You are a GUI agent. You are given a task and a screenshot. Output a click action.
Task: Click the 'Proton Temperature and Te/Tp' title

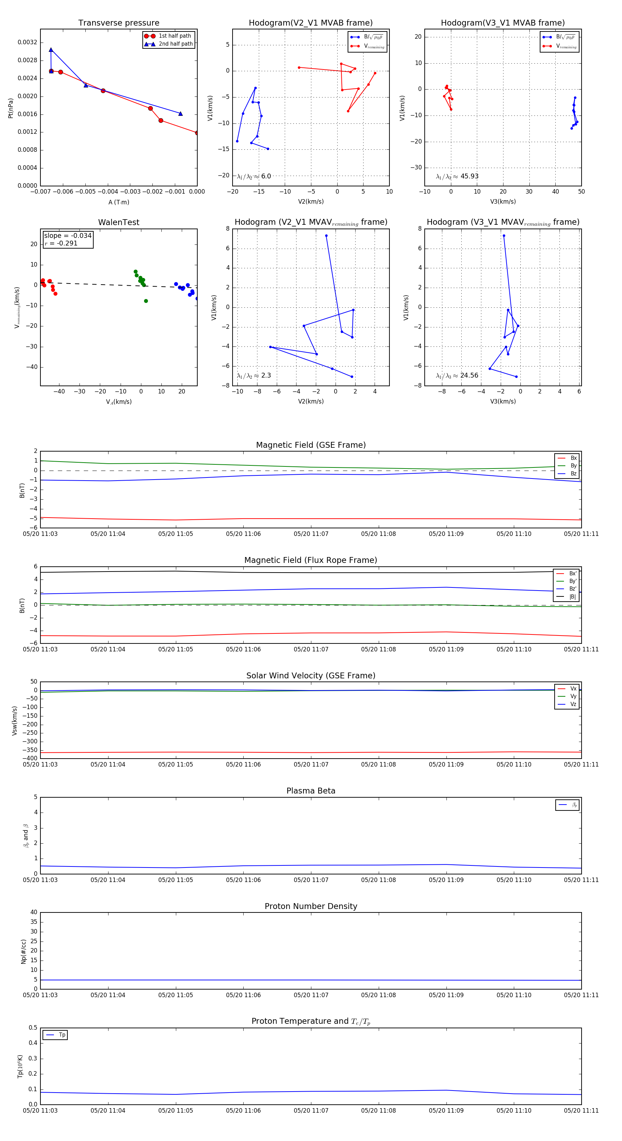pos(311,1021)
